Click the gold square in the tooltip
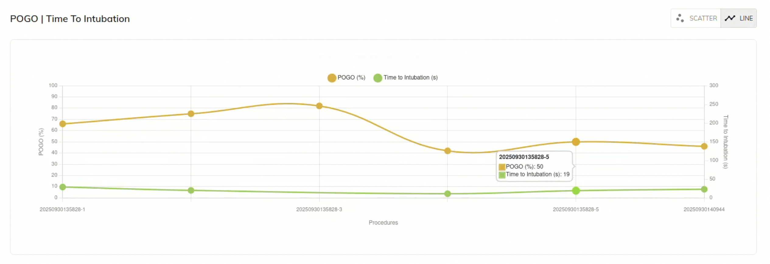 click(502, 167)
